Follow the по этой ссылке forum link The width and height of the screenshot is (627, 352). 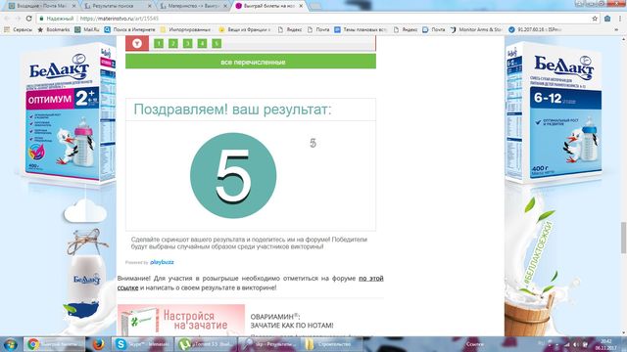tap(251, 283)
